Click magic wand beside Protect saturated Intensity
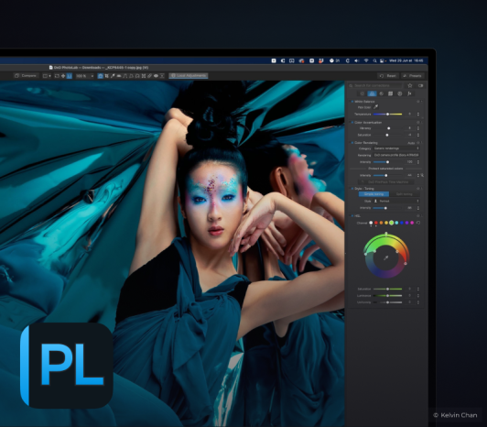487x427 pixels. point(422,175)
